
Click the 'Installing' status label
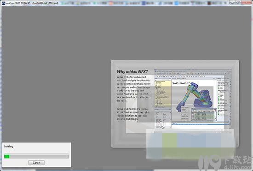pyautogui.click(x=9, y=147)
